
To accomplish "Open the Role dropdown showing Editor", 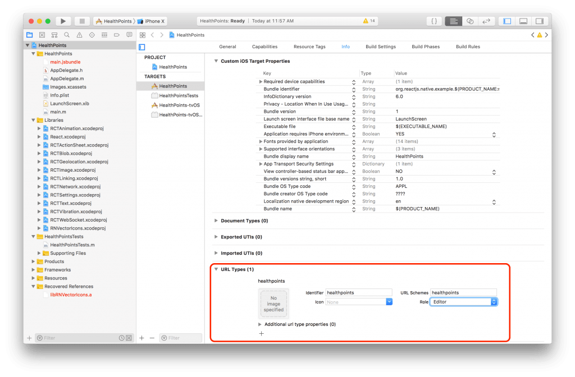I will click(x=463, y=302).
